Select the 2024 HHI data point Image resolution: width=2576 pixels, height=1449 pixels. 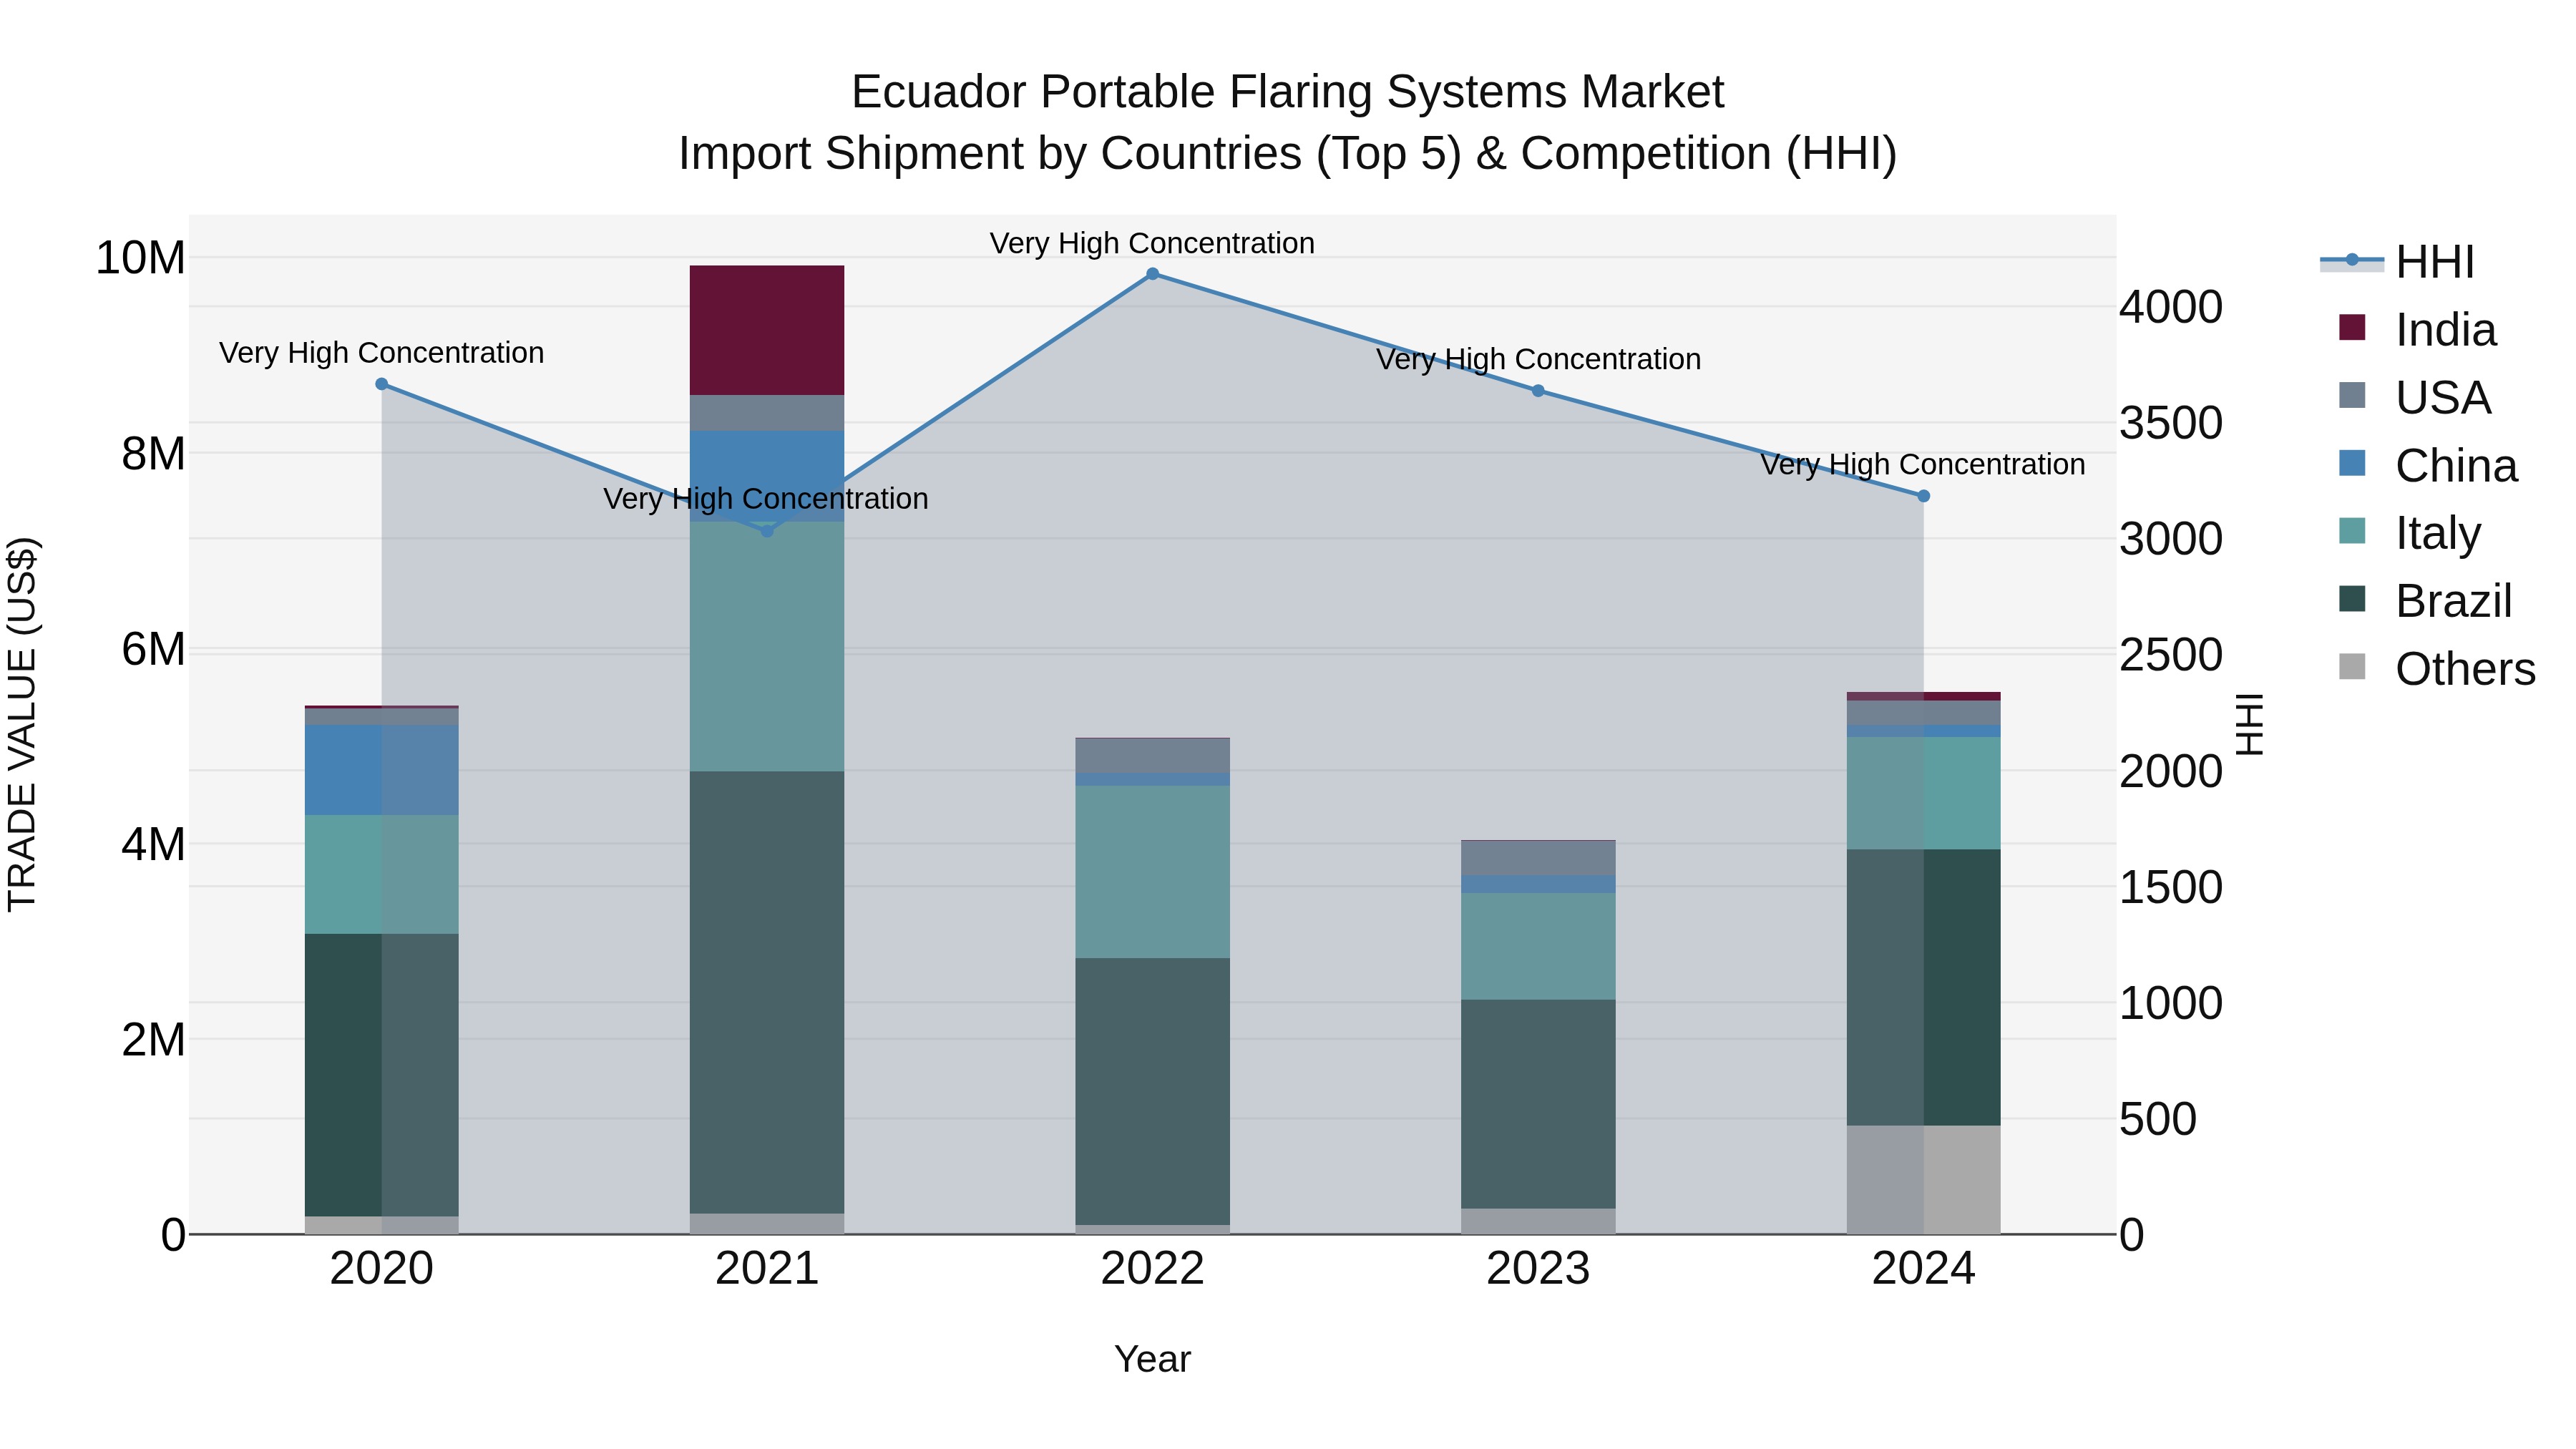tap(1923, 496)
